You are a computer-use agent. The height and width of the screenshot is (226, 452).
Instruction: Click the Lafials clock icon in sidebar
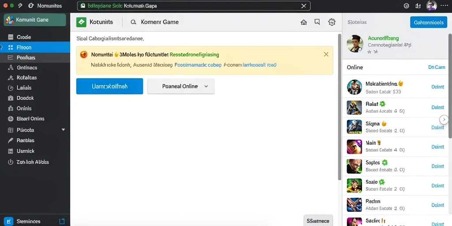11,88
